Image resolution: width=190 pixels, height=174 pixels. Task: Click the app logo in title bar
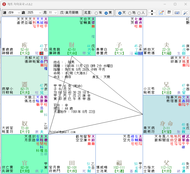[x=3, y=4]
